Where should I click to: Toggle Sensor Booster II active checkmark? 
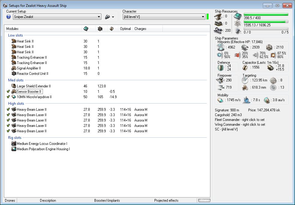(8, 91)
